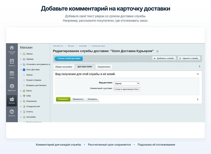Click the Одежда folder icon
The height and width of the screenshot is (154, 211).
pos(24,59)
